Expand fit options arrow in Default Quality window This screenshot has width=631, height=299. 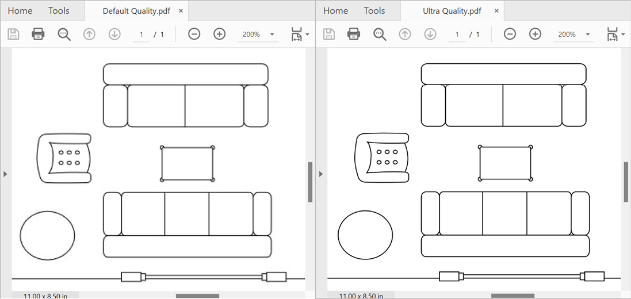point(308,34)
